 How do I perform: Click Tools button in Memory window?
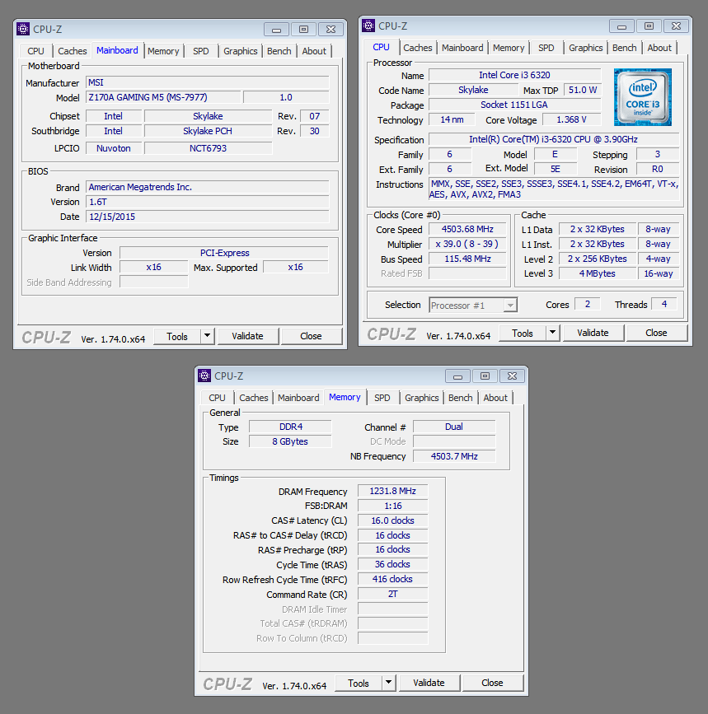click(x=358, y=683)
